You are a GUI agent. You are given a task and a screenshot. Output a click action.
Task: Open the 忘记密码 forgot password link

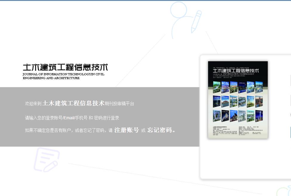(160, 130)
